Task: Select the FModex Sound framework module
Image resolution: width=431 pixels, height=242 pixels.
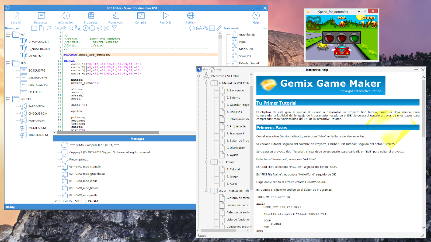Action: [249, 63]
